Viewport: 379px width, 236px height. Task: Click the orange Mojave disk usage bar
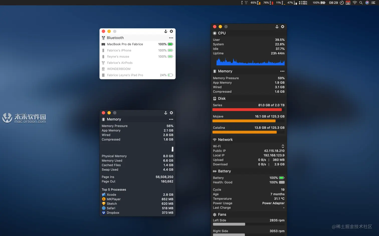point(244,121)
